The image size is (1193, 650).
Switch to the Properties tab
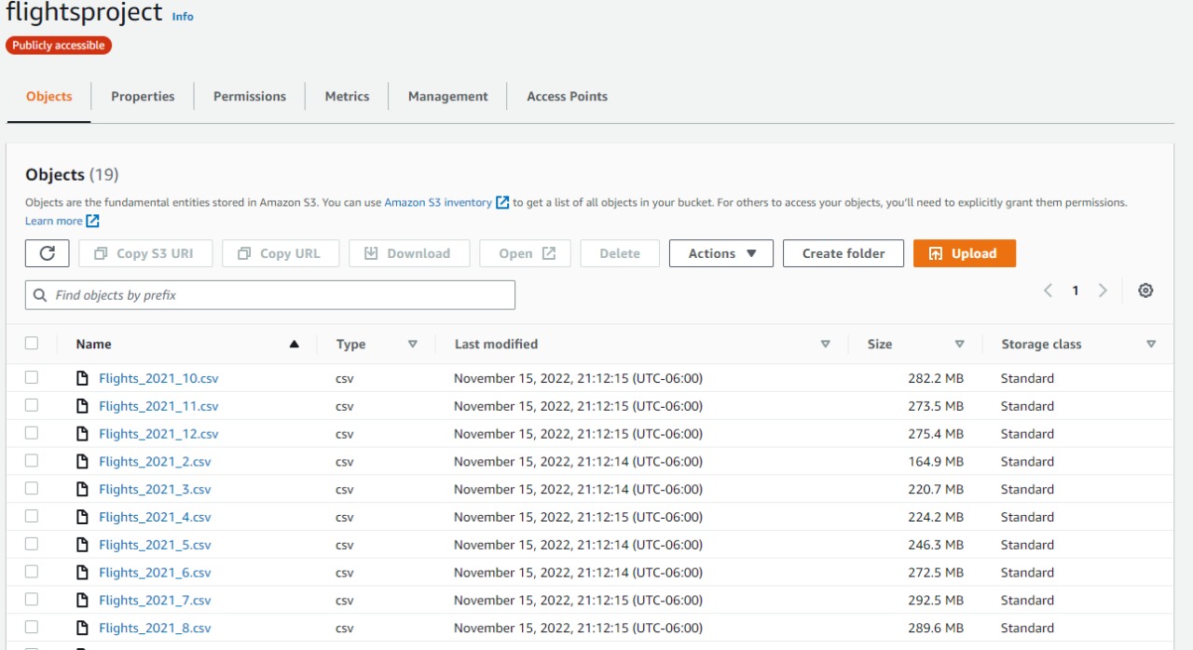[x=143, y=96]
